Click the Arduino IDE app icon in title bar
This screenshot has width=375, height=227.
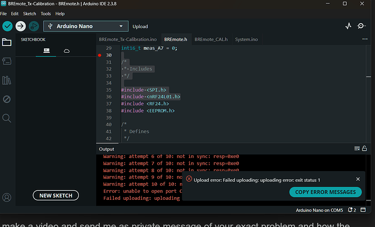3,4
